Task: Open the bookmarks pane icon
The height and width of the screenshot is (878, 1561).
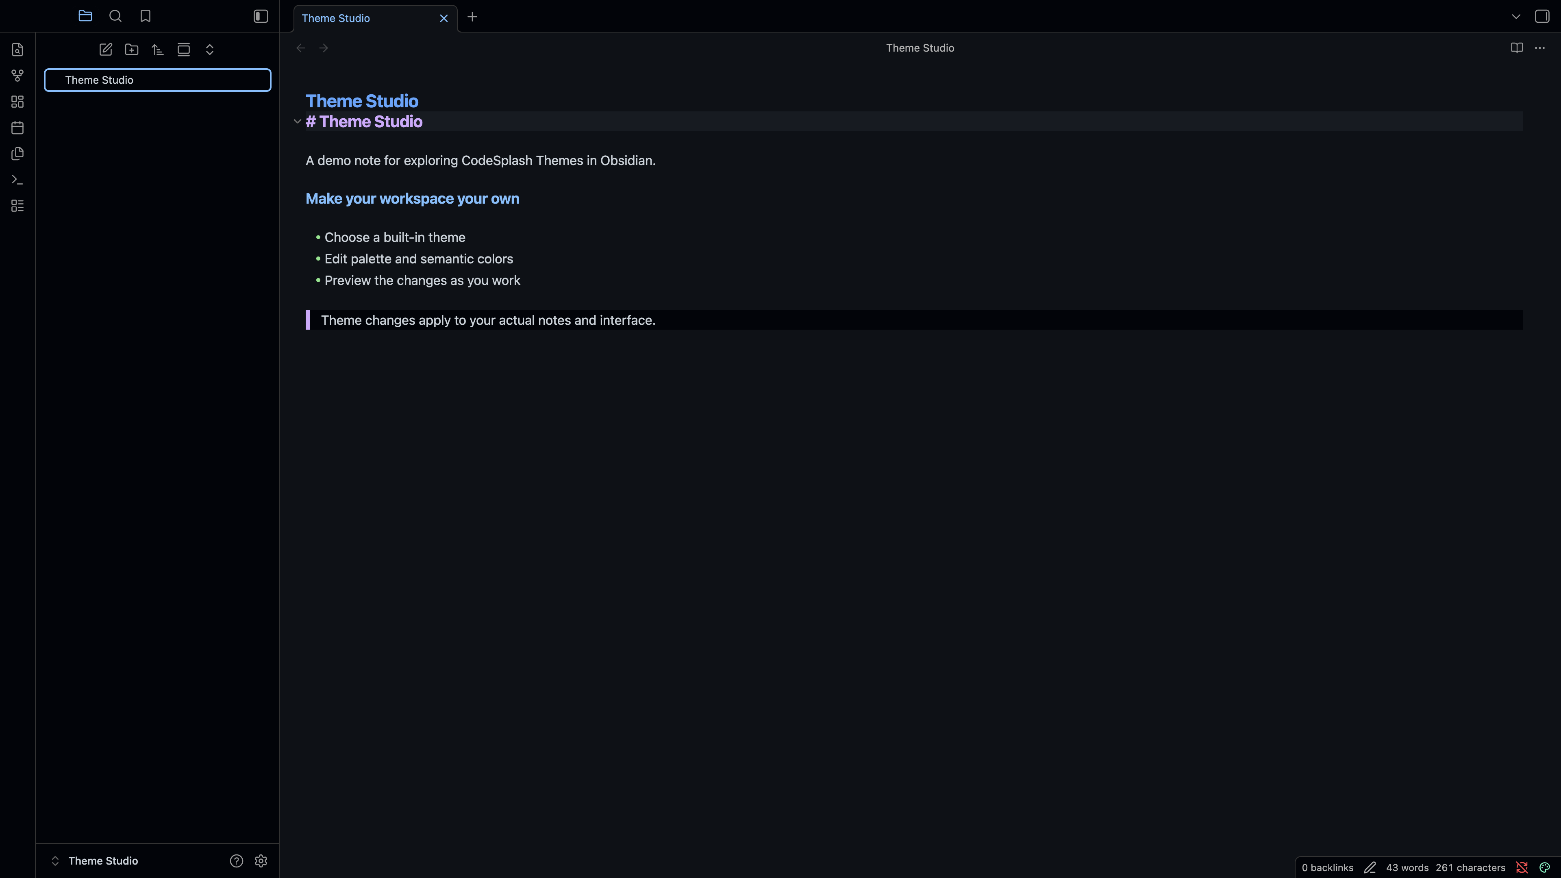Action: coord(146,16)
